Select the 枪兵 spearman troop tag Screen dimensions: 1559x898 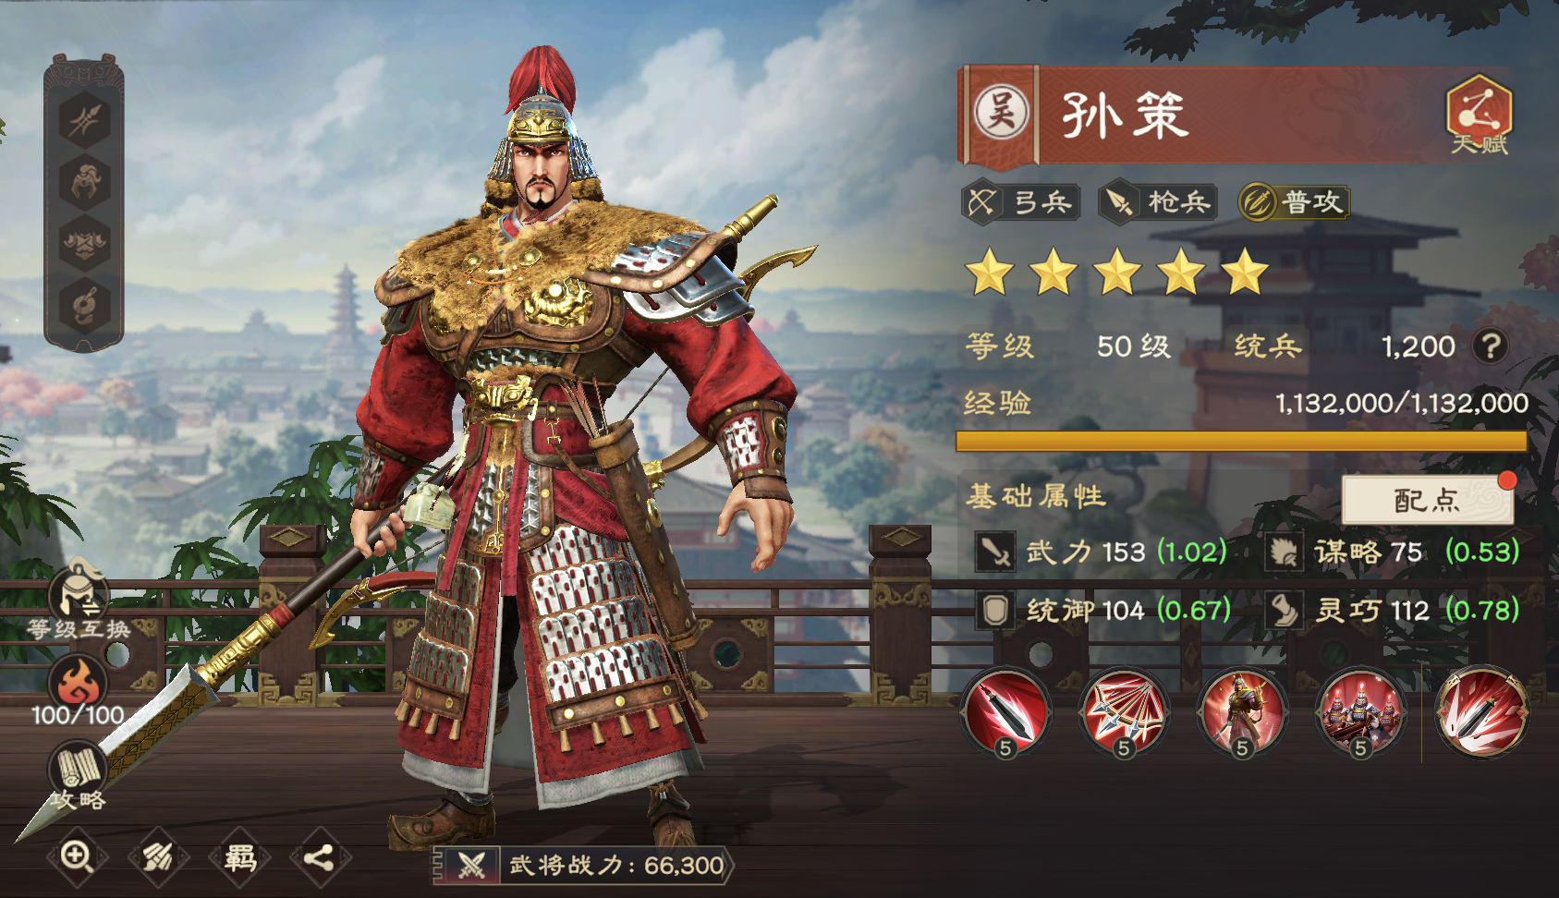(x=1157, y=202)
